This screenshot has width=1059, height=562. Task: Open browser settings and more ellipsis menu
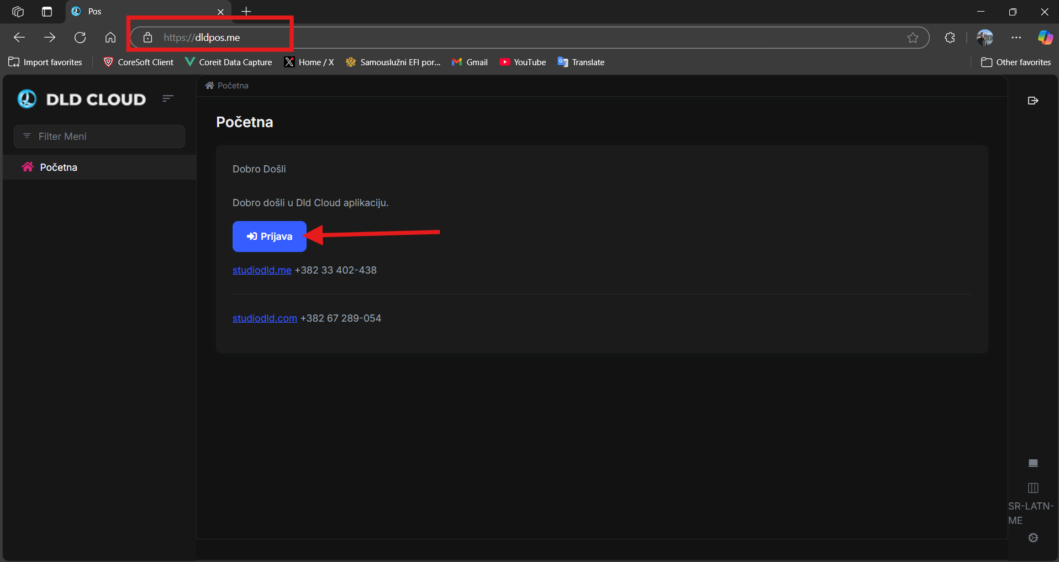click(1016, 38)
